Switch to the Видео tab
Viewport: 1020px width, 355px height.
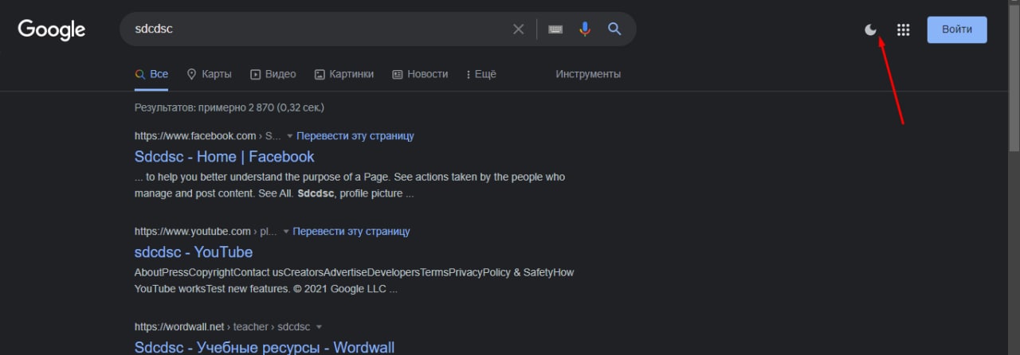[273, 74]
